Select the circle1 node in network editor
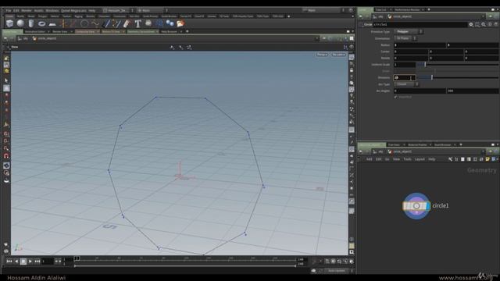 point(416,206)
